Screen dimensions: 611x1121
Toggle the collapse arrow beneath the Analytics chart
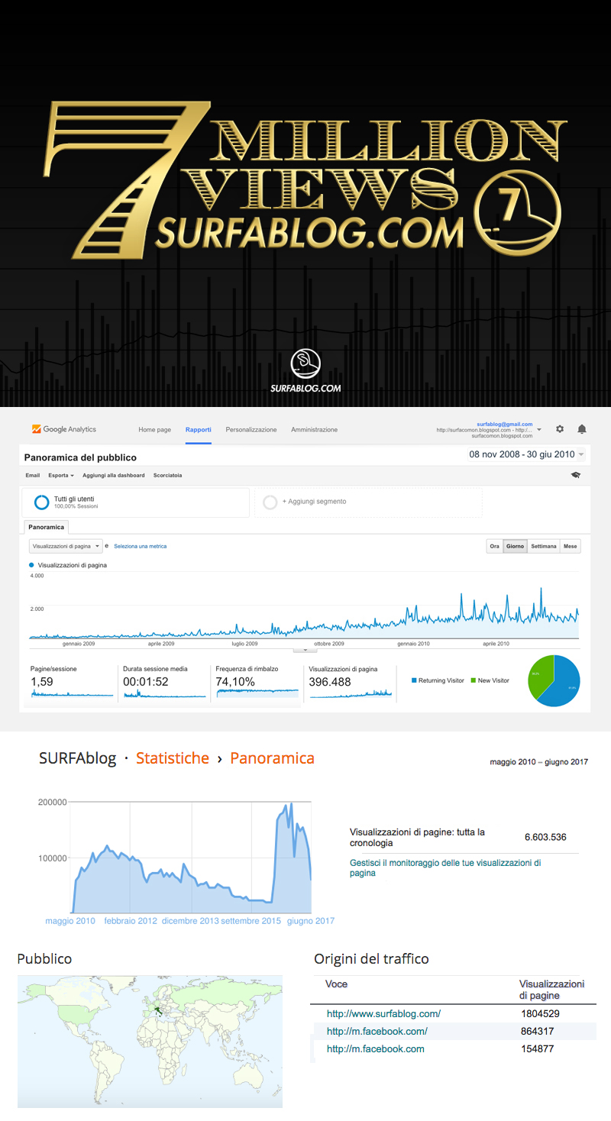305,650
